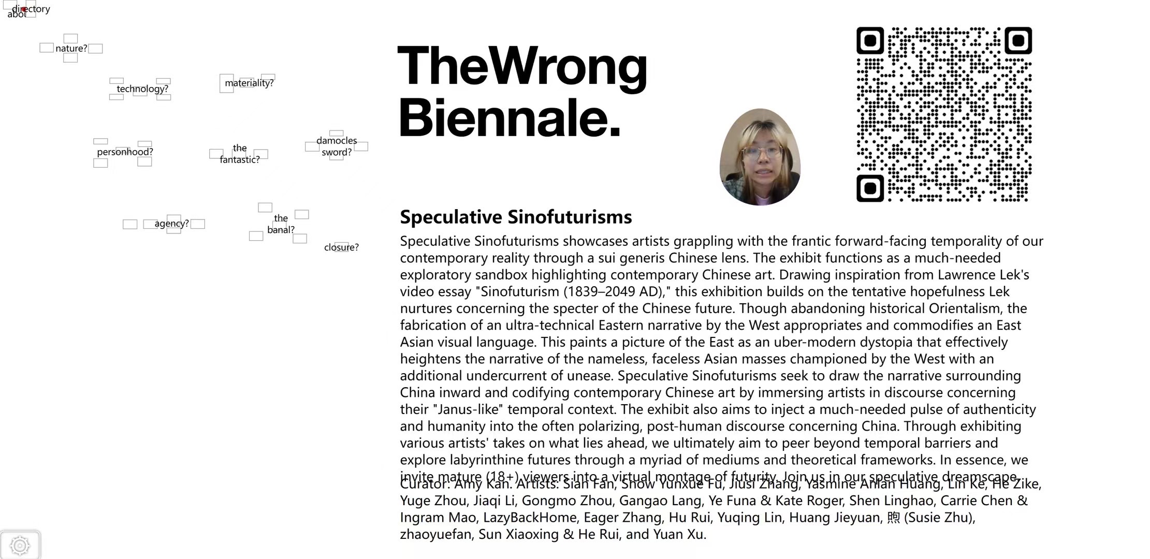Image resolution: width=1150 pixels, height=559 pixels.
Task: Click the "closure?" topic link
Action: (x=341, y=247)
